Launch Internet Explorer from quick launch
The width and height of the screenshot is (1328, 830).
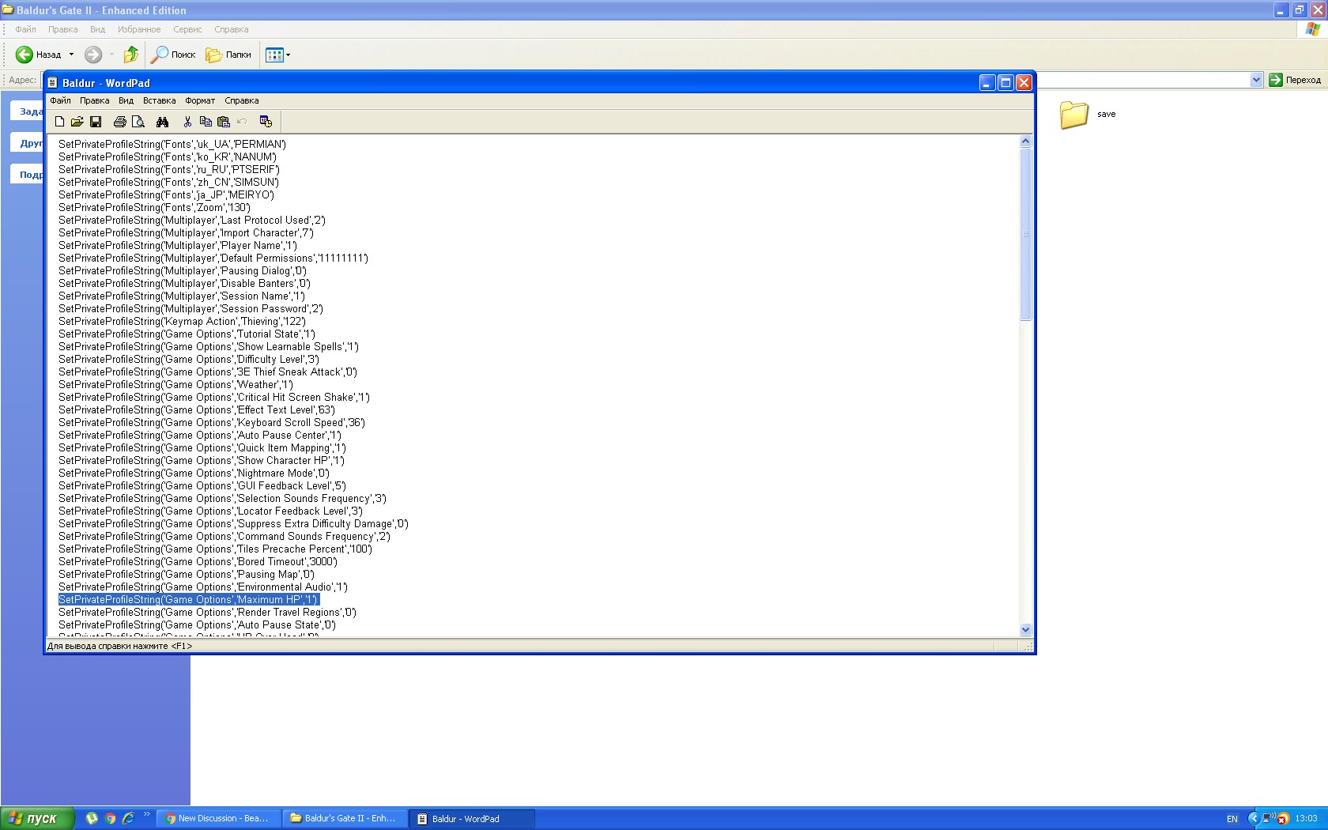click(128, 818)
